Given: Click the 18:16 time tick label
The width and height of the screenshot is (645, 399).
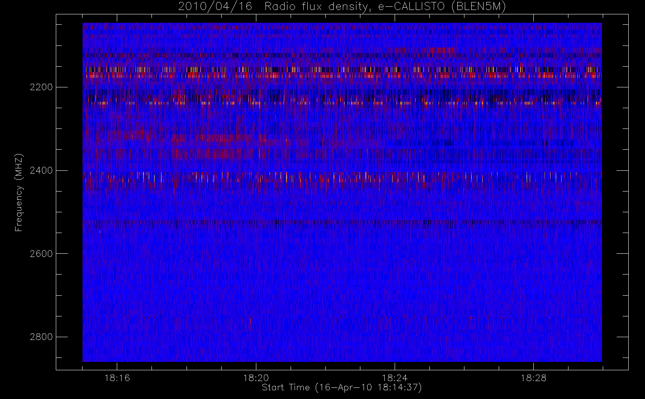Looking at the screenshot, I should (x=117, y=378).
